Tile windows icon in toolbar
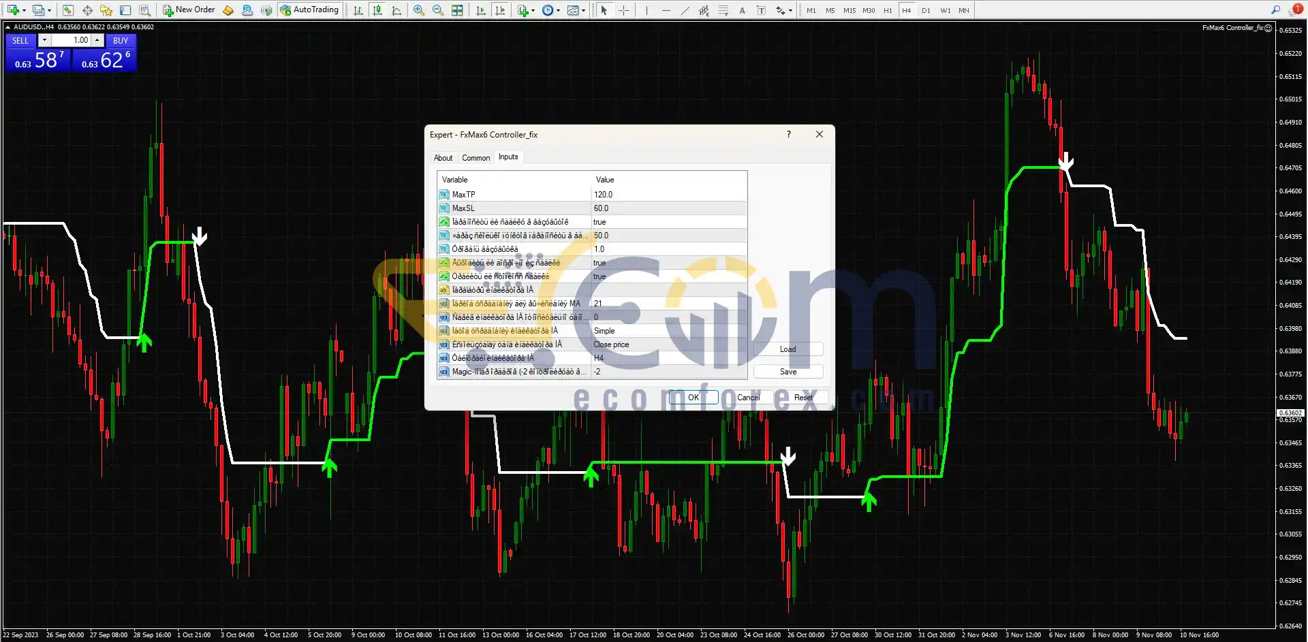Screen dimensions: 1308x642 pyautogui.click(x=457, y=10)
